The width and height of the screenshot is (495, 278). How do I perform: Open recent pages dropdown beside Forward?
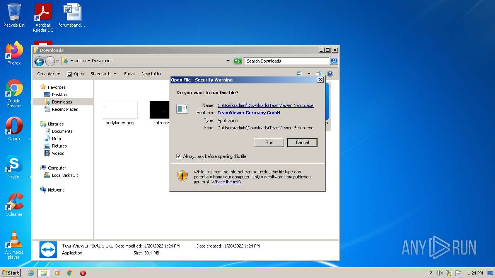coord(57,61)
